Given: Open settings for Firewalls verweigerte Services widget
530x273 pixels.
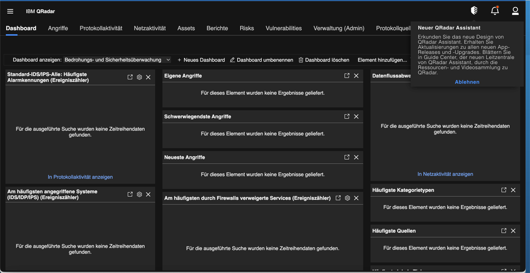Looking at the screenshot, I should pyautogui.click(x=348, y=198).
